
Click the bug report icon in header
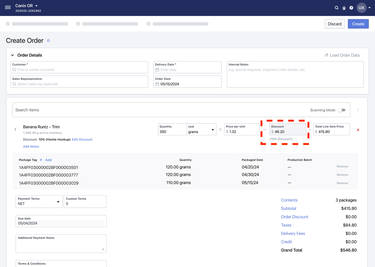tap(344, 8)
